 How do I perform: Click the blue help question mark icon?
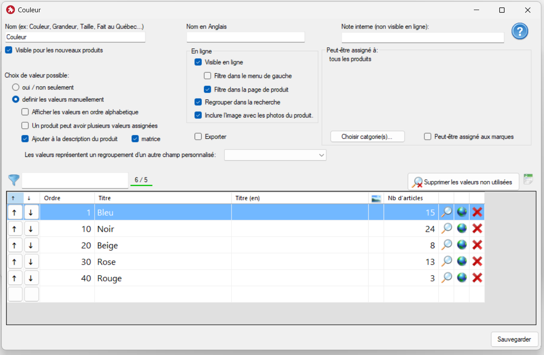[x=520, y=32]
